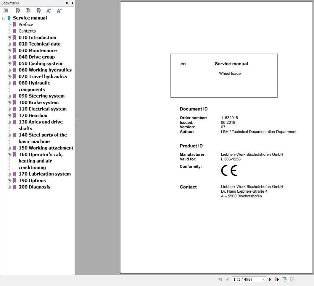
Task: Select 130 Axles and drive shafts bookmark
Action: tap(41, 125)
